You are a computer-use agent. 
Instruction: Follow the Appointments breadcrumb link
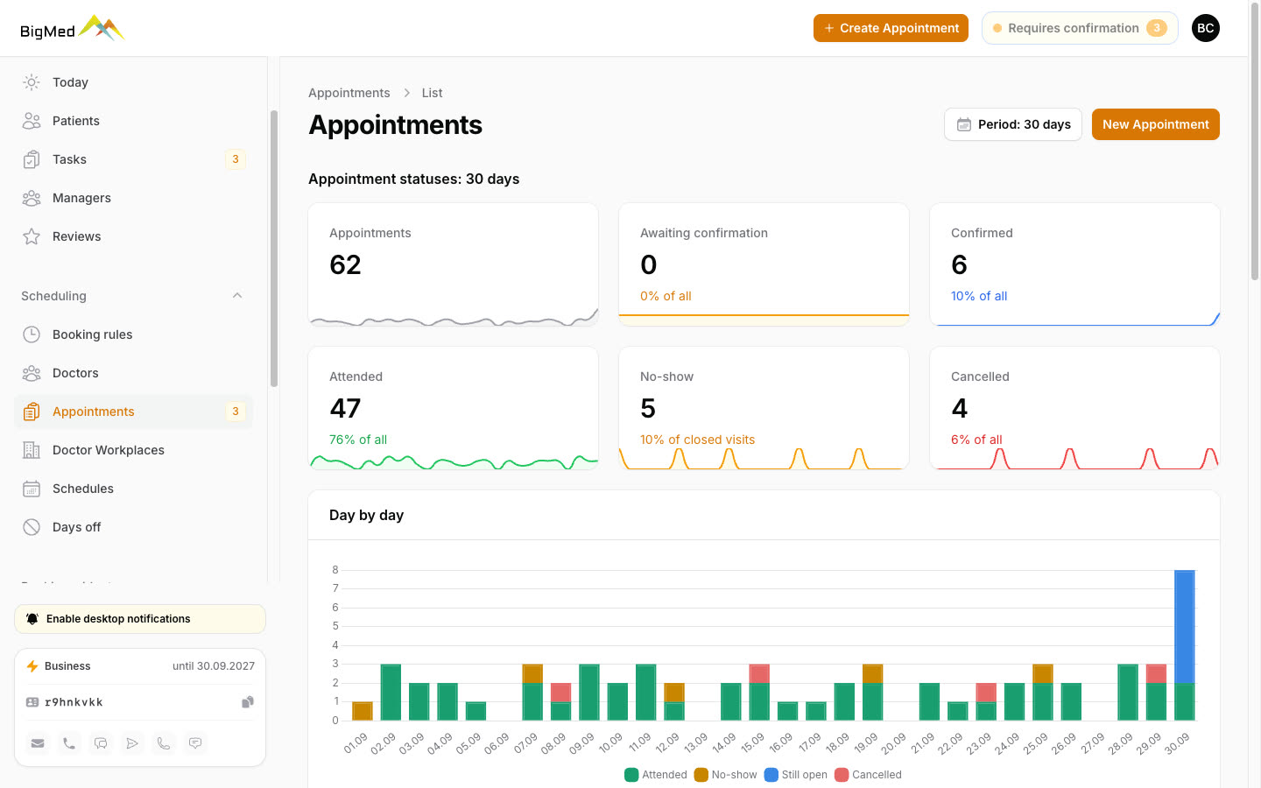click(349, 93)
